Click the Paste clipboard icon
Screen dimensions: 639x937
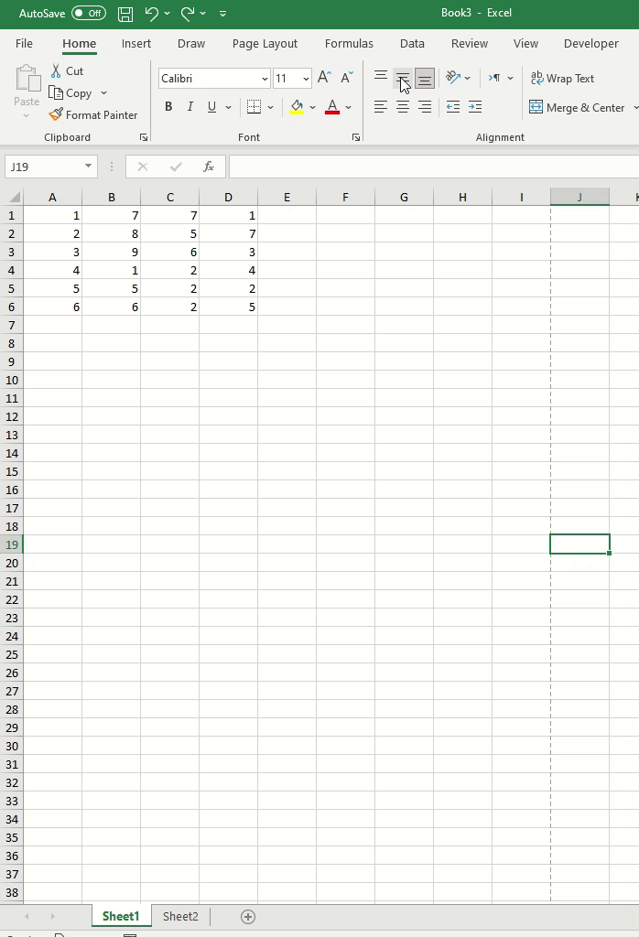(27, 79)
